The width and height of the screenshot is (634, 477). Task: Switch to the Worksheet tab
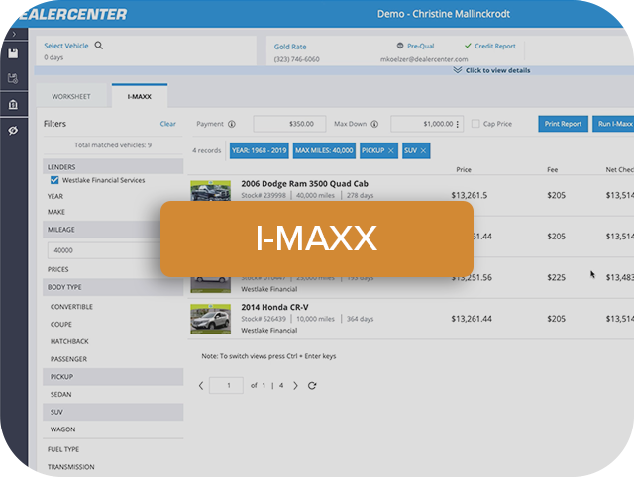coord(71,97)
